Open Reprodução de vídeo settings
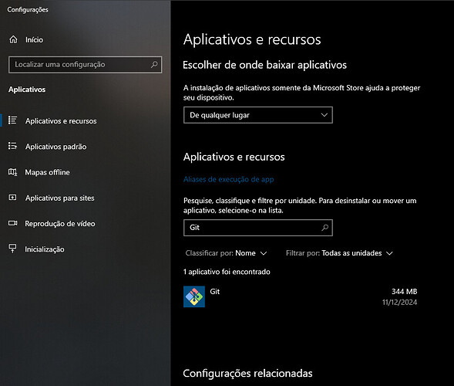Viewport: 454px width, 386px height. click(60, 224)
